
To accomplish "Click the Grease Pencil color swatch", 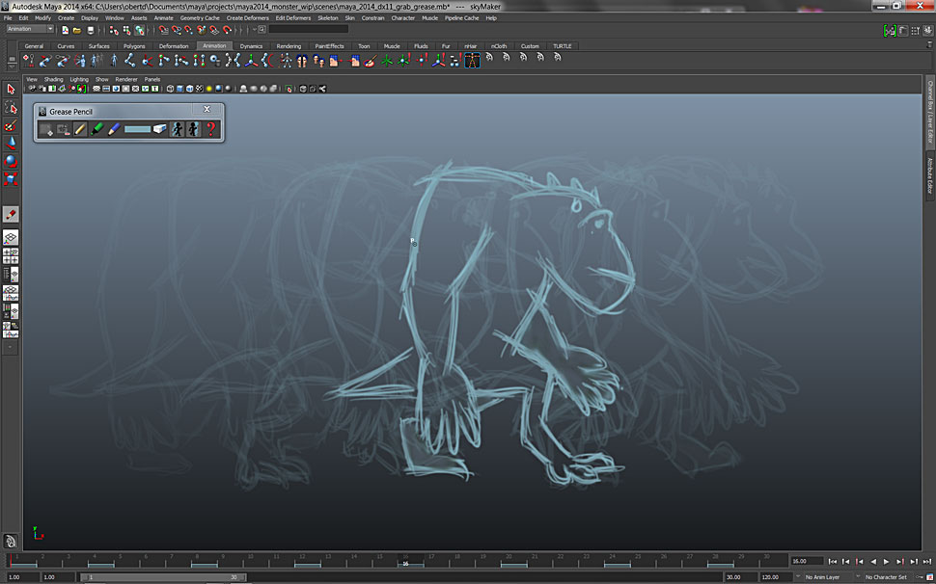I will 137,129.
